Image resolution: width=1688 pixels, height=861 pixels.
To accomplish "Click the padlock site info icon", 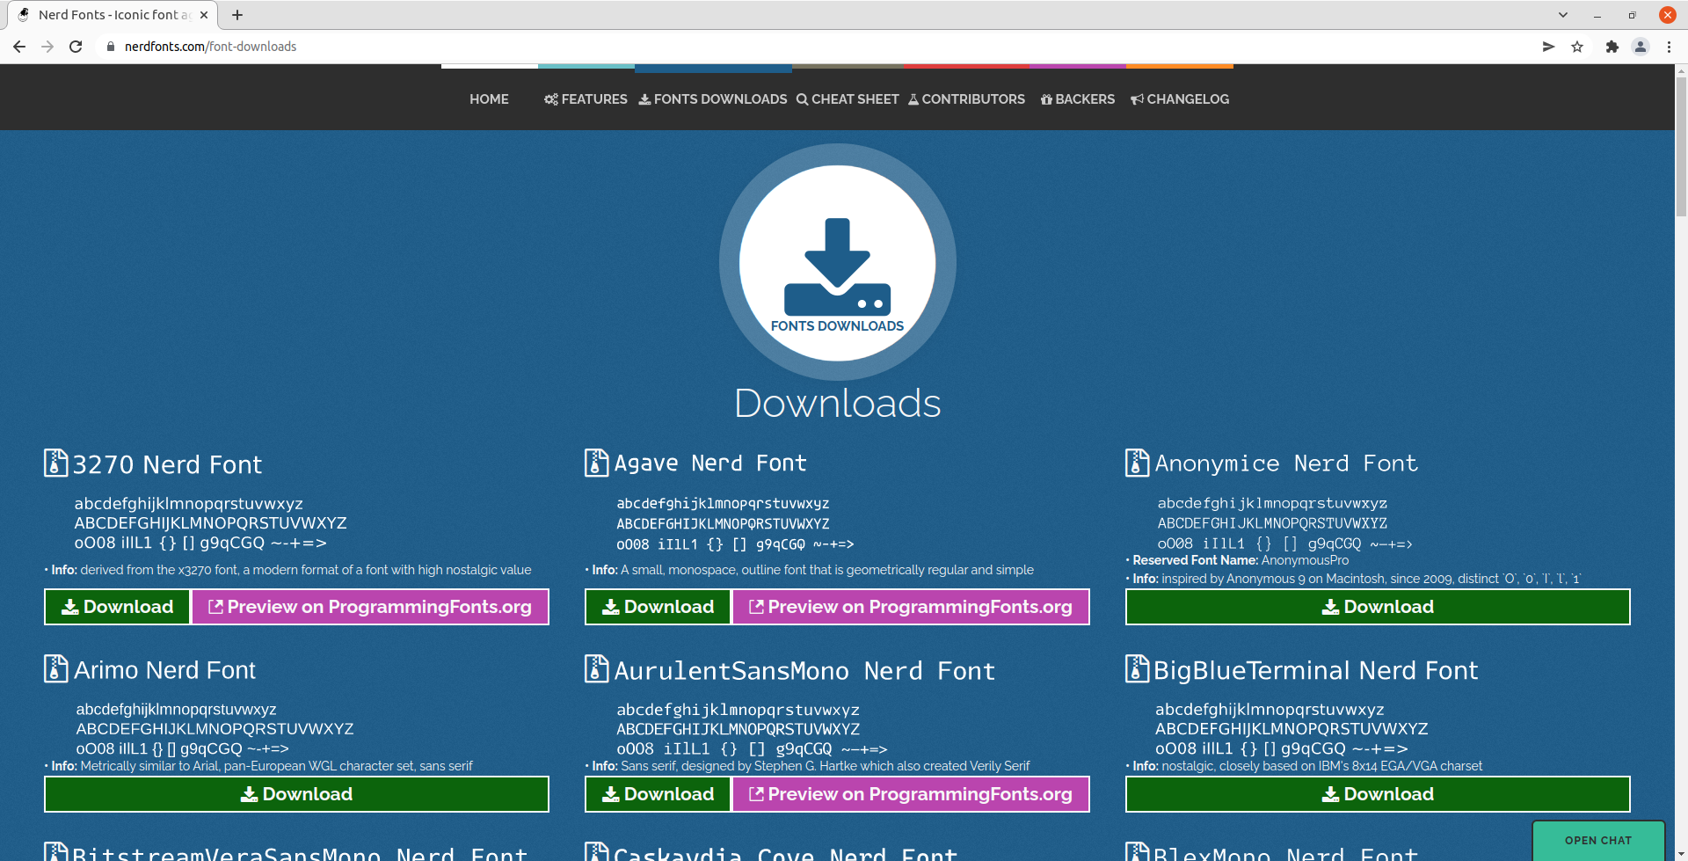I will (111, 47).
